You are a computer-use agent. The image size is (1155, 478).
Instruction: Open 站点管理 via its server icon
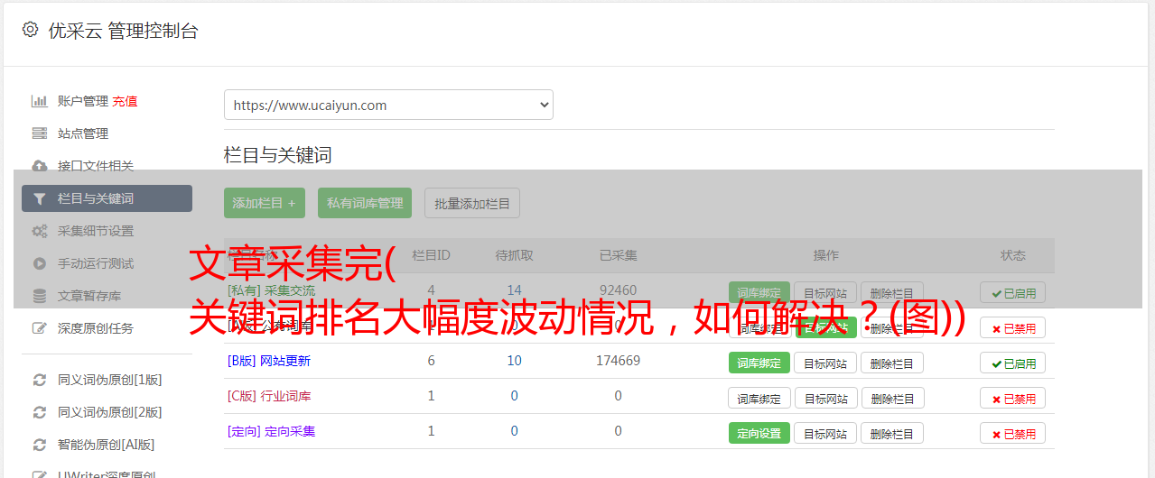pyautogui.click(x=39, y=133)
